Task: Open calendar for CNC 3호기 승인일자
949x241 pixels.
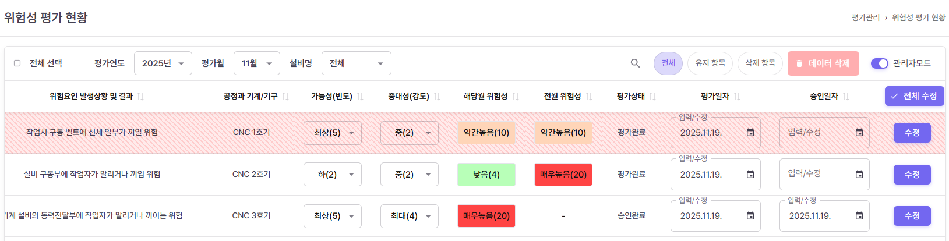Action: 859,216
